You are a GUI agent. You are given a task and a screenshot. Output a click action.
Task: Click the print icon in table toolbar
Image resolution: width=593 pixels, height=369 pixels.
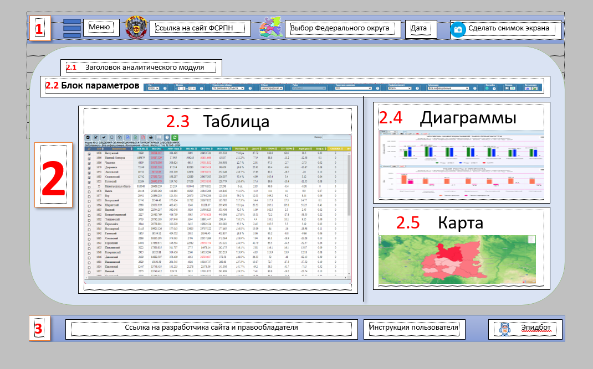click(x=151, y=137)
